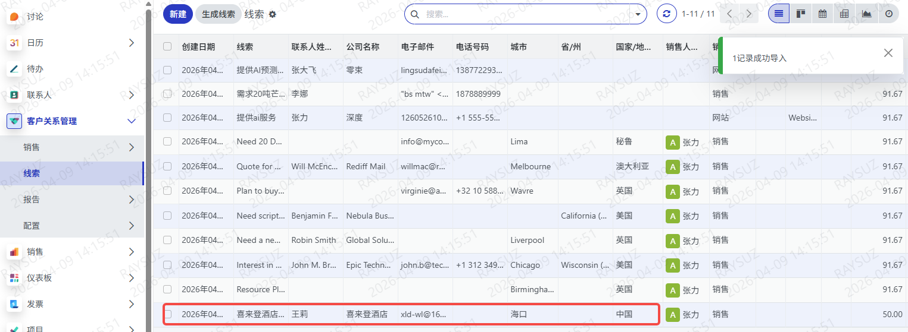The image size is (908, 332).
Task: Check the 李娜 row checkbox
Action: (x=167, y=93)
